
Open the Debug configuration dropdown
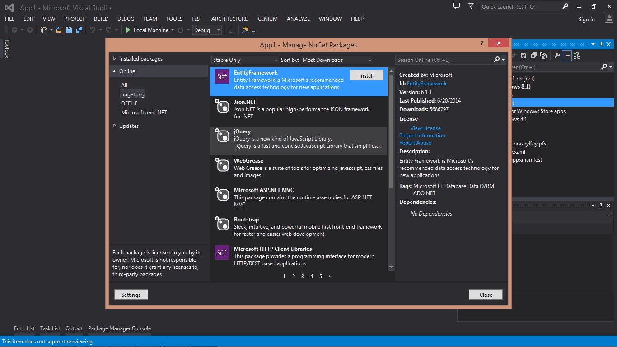pyautogui.click(x=207, y=30)
